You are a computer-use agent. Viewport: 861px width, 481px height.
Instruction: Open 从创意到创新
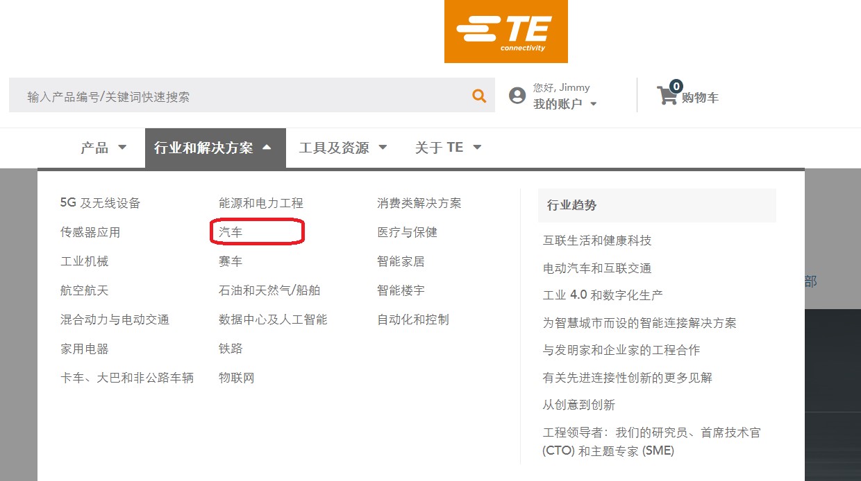click(x=579, y=405)
